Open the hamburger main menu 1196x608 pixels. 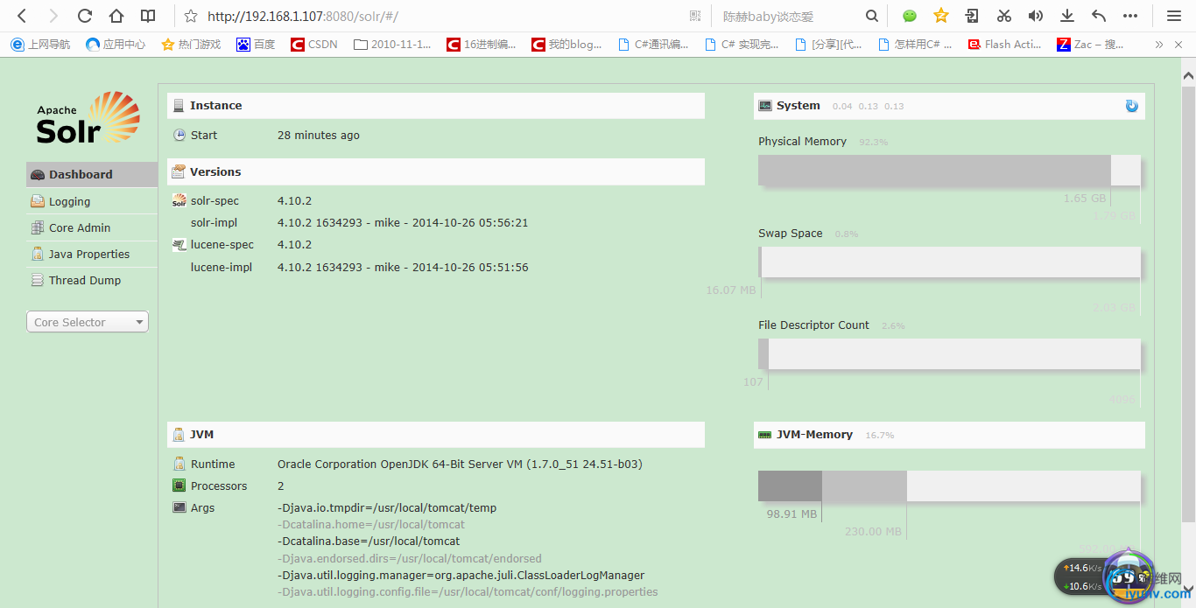pos(1174,16)
